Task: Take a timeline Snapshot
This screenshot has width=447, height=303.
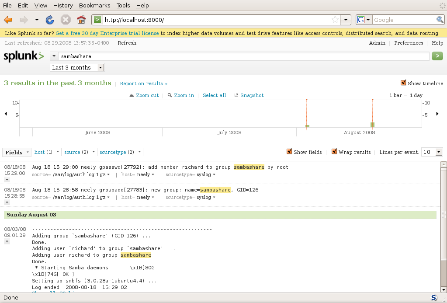Action: pos(249,95)
